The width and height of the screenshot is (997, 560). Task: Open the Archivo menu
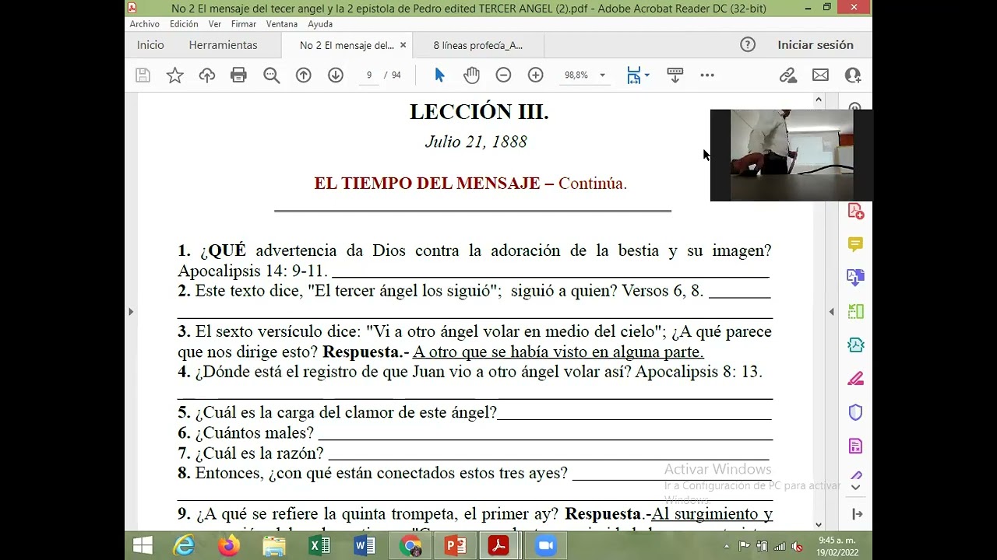tap(145, 24)
